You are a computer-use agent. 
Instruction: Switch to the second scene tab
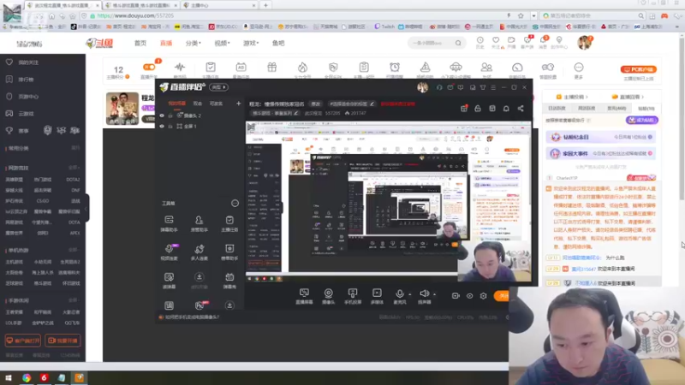click(198, 104)
